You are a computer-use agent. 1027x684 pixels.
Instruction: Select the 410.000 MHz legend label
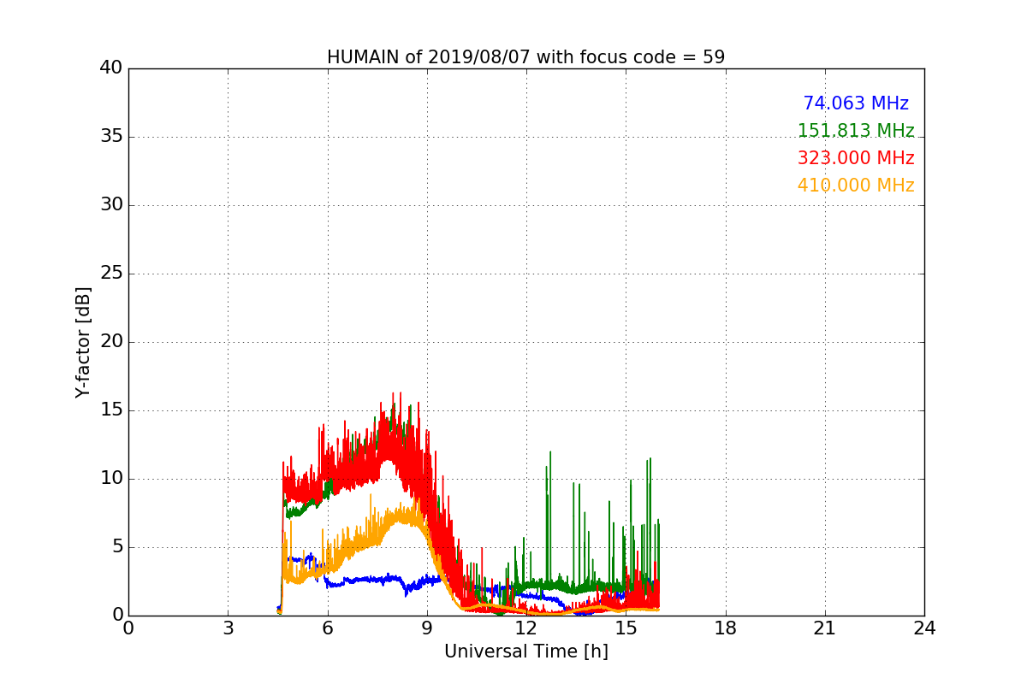coord(856,186)
